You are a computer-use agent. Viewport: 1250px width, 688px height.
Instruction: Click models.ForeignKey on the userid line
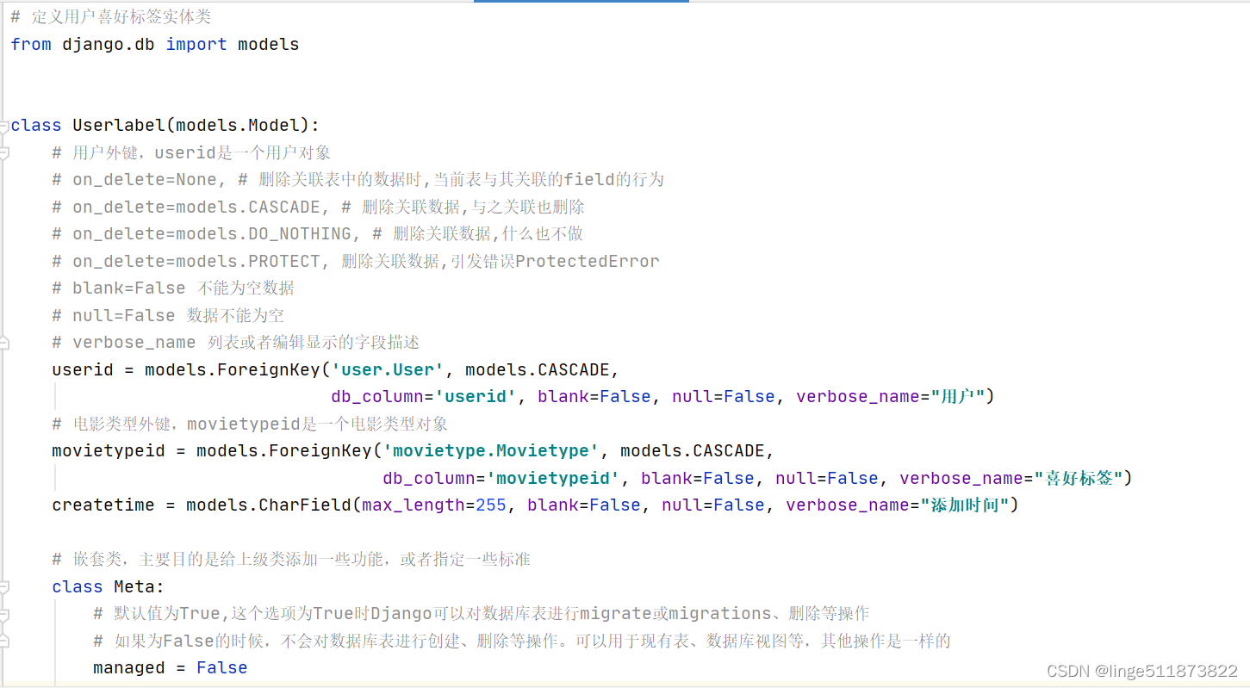click(233, 370)
